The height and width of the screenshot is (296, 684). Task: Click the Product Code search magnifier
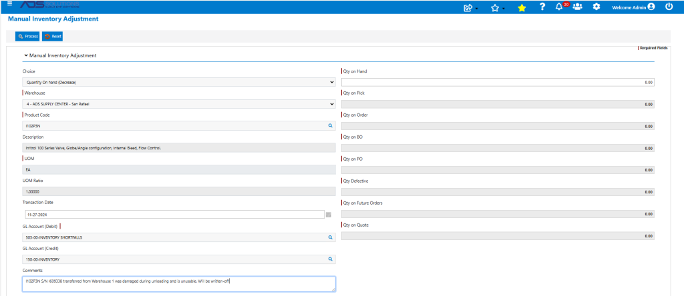pyautogui.click(x=331, y=126)
